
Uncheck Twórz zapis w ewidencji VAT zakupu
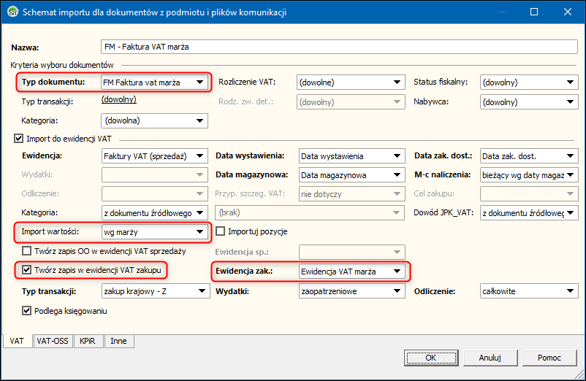pos(27,270)
